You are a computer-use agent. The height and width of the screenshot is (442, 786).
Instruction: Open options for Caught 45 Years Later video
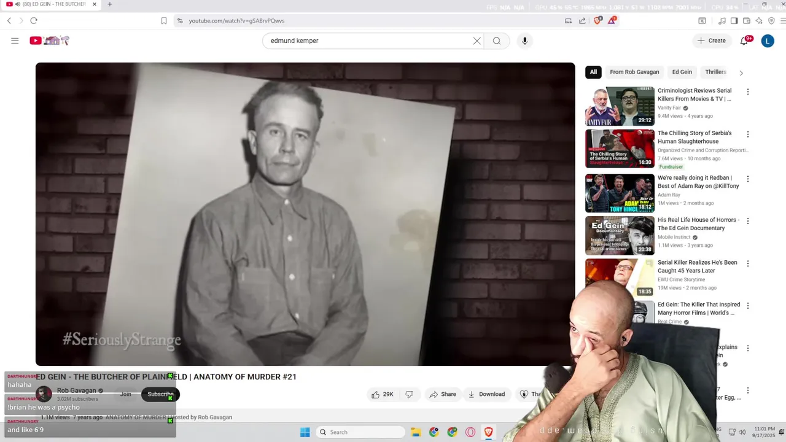pos(747,263)
